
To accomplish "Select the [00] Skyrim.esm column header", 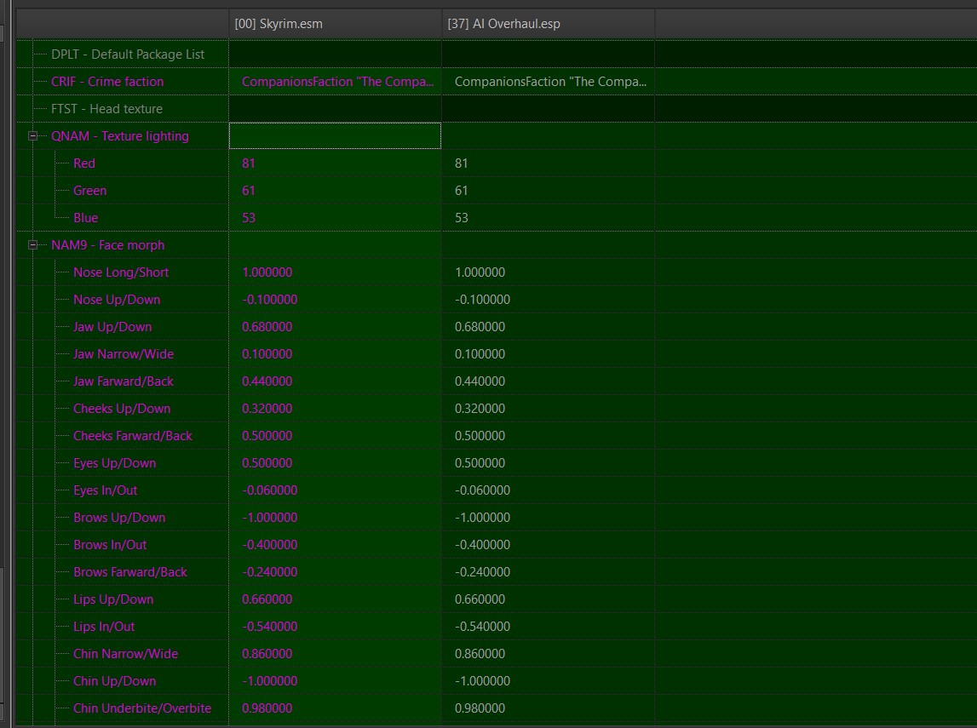I will coord(336,24).
